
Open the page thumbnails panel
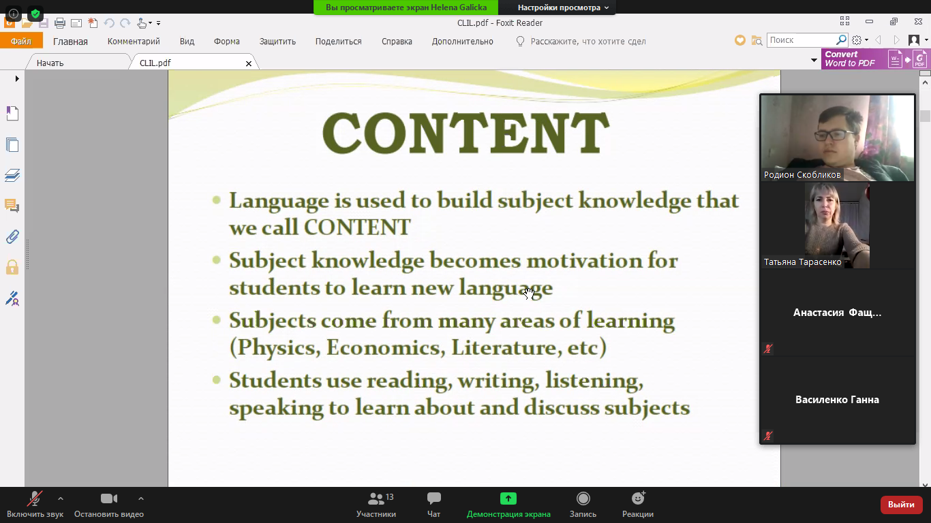tap(12, 144)
